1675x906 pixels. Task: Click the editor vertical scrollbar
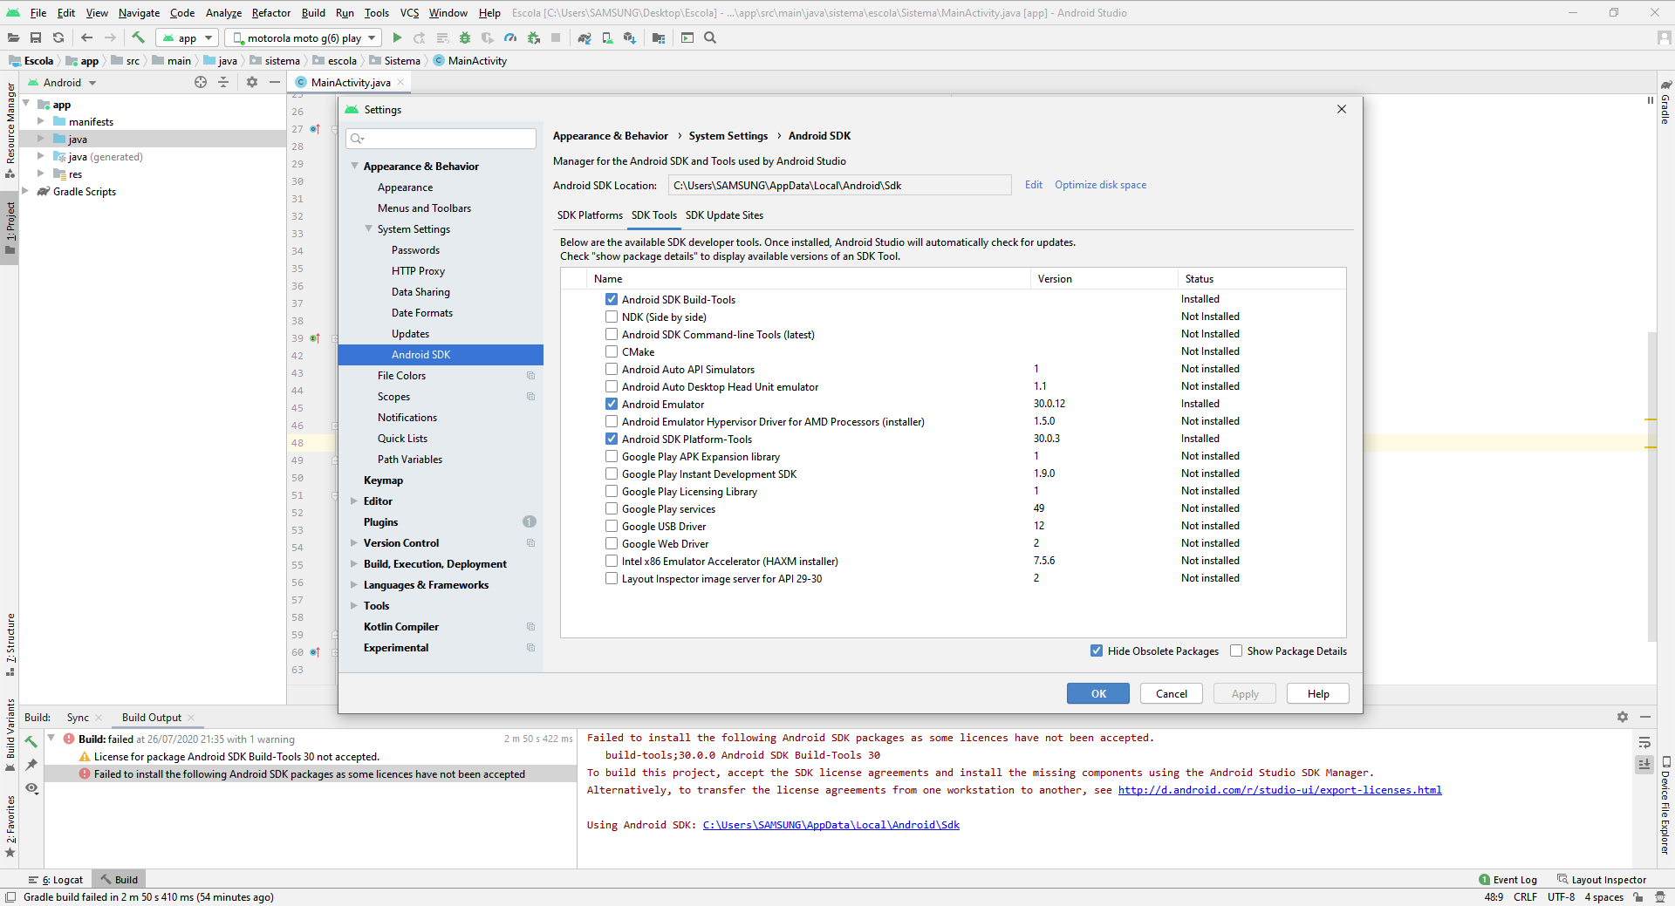[1651, 487]
